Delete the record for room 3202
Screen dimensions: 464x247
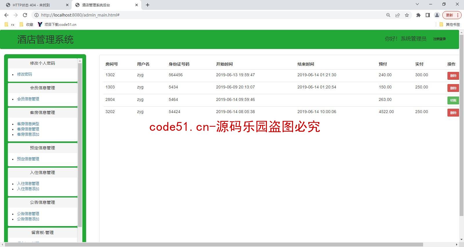(x=453, y=113)
